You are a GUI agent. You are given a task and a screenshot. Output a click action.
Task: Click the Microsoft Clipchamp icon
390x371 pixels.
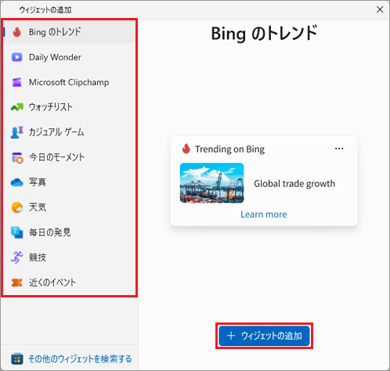pyautogui.click(x=17, y=82)
